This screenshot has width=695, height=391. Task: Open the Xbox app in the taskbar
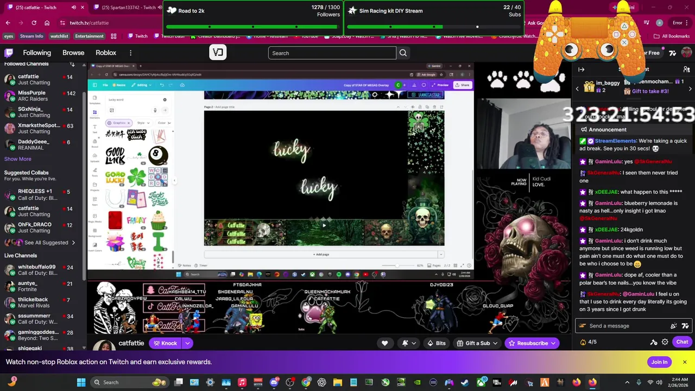click(x=481, y=382)
